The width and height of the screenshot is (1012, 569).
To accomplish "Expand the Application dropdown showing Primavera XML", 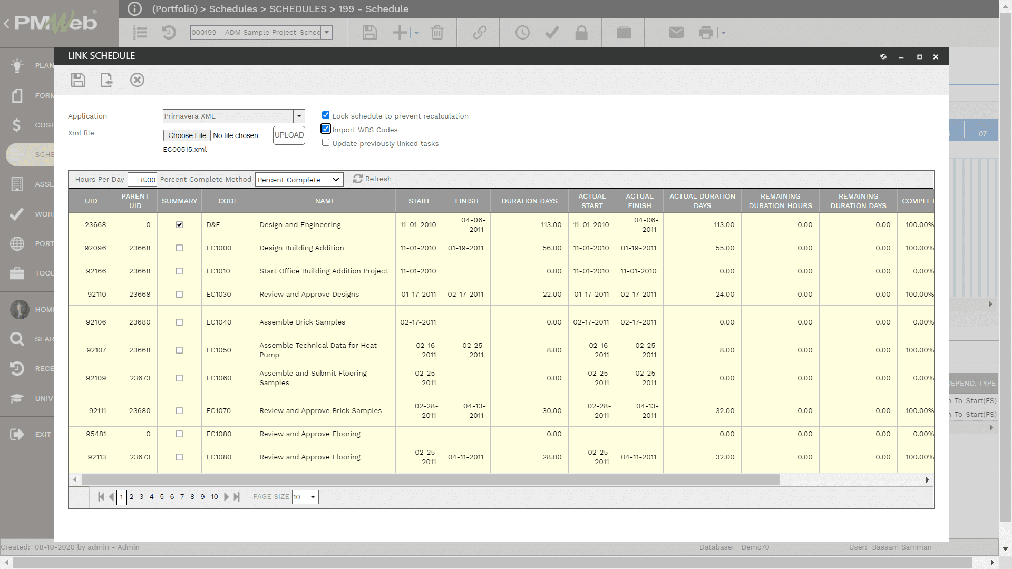I will [299, 116].
